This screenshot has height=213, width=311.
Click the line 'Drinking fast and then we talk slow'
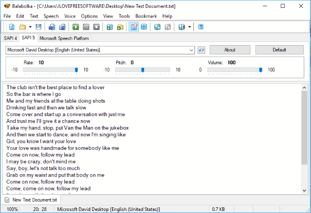[x=46, y=107]
